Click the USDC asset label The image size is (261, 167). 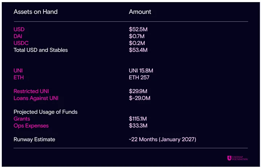[x=21, y=43]
